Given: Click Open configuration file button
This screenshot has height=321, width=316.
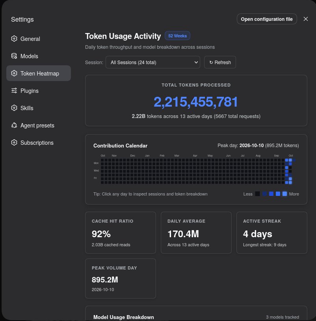Looking at the screenshot, I should point(267,19).
